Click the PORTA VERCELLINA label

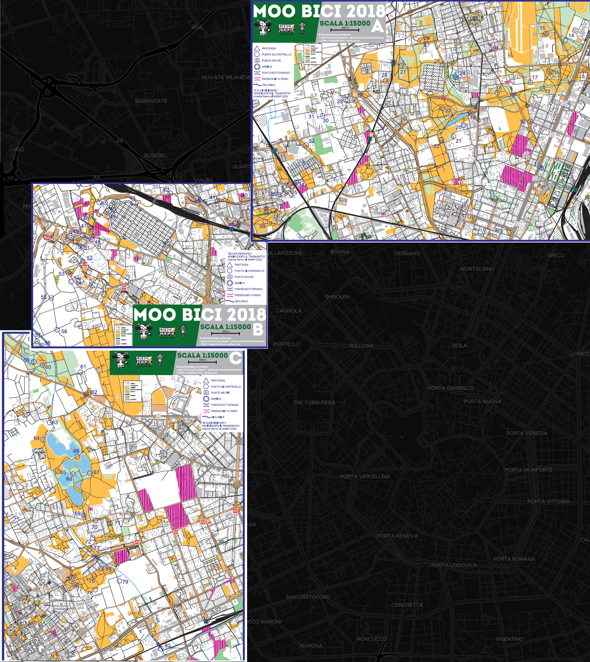click(x=365, y=476)
